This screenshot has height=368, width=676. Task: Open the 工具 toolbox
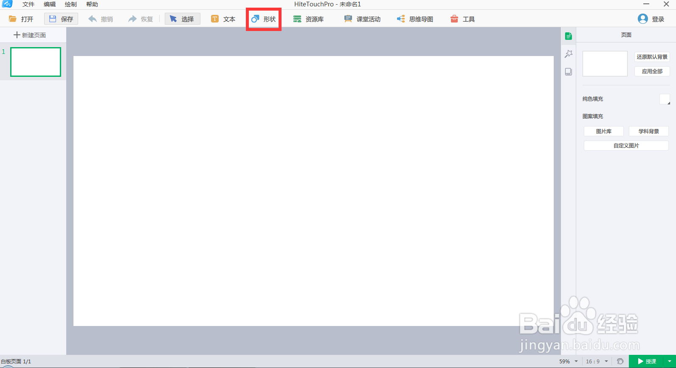tap(462, 19)
